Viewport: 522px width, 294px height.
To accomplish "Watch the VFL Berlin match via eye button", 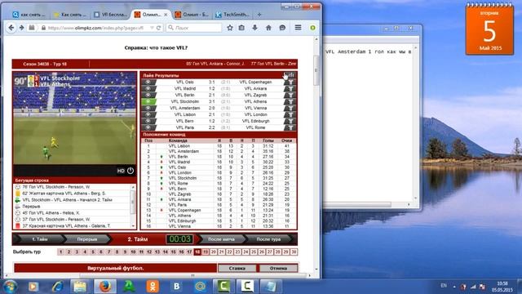I will click(x=148, y=95).
